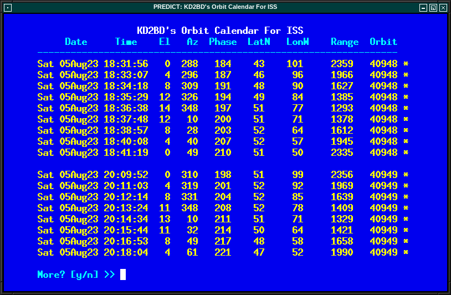The width and height of the screenshot is (451, 295).
Task: Click range value 1627
Action: (342, 86)
